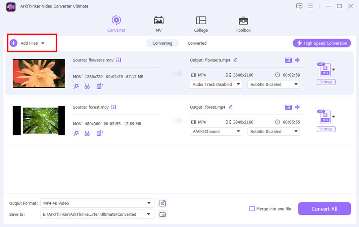This screenshot has height=227, width=359.
Task: Expand format arrow beside flowsers MP4 icon
Action: (333, 69)
